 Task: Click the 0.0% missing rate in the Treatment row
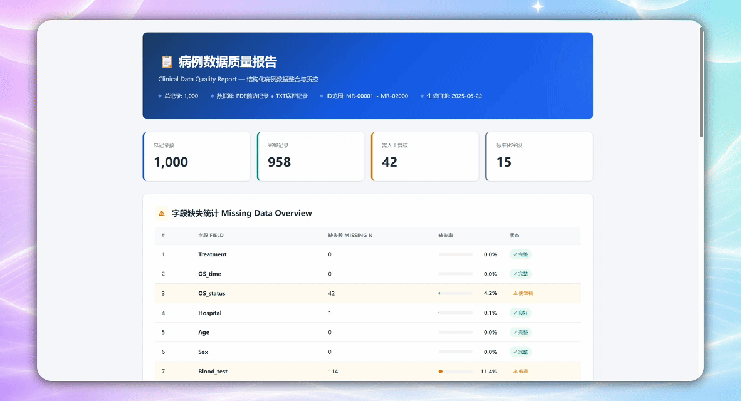point(490,254)
